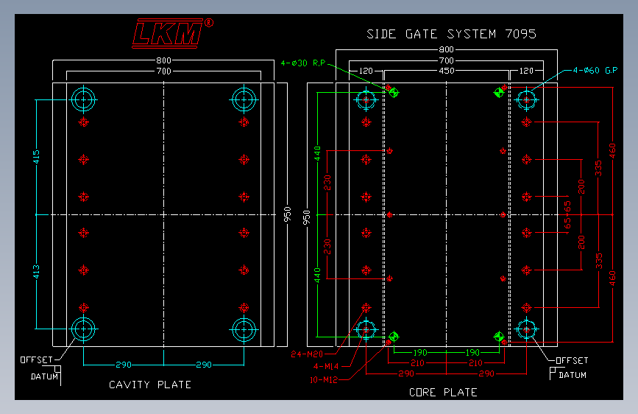
Task: Select the lower red '335' dimension
Action: click(598, 262)
